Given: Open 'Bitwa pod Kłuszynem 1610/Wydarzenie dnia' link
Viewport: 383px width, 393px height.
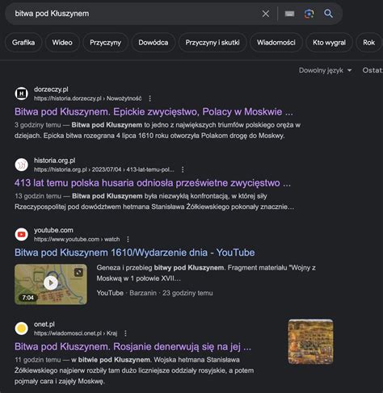Looking at the screenshot, I should pos(135,253).
